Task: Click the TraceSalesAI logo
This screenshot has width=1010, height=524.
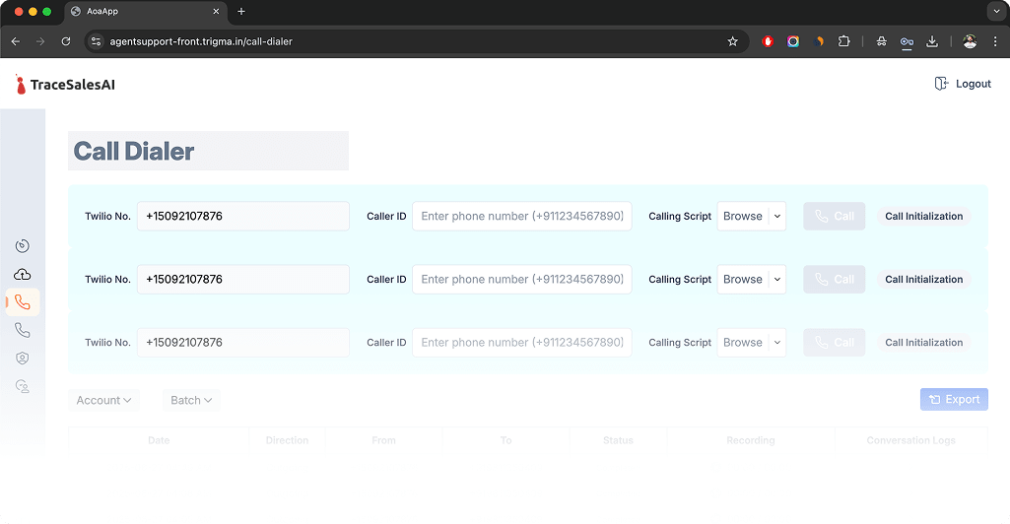Action: tap(65, 85)
